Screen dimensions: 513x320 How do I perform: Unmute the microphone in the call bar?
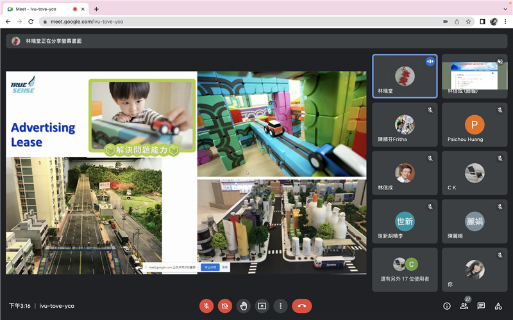click(206, 306)
